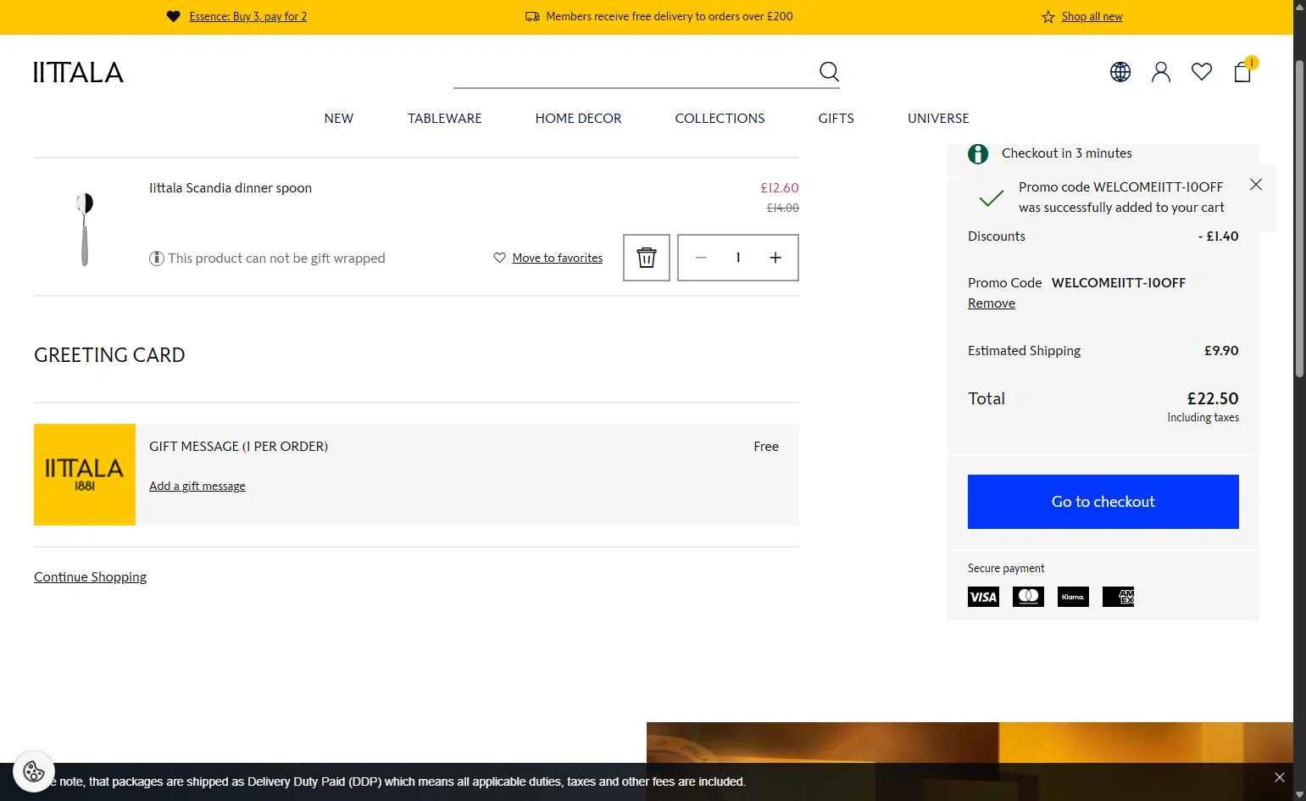Viewport: 1306px width, 801px height.
Task: Open Shop all new link
Action: 1092,16
